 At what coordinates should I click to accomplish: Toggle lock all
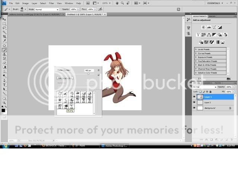[x=210, y=92]
